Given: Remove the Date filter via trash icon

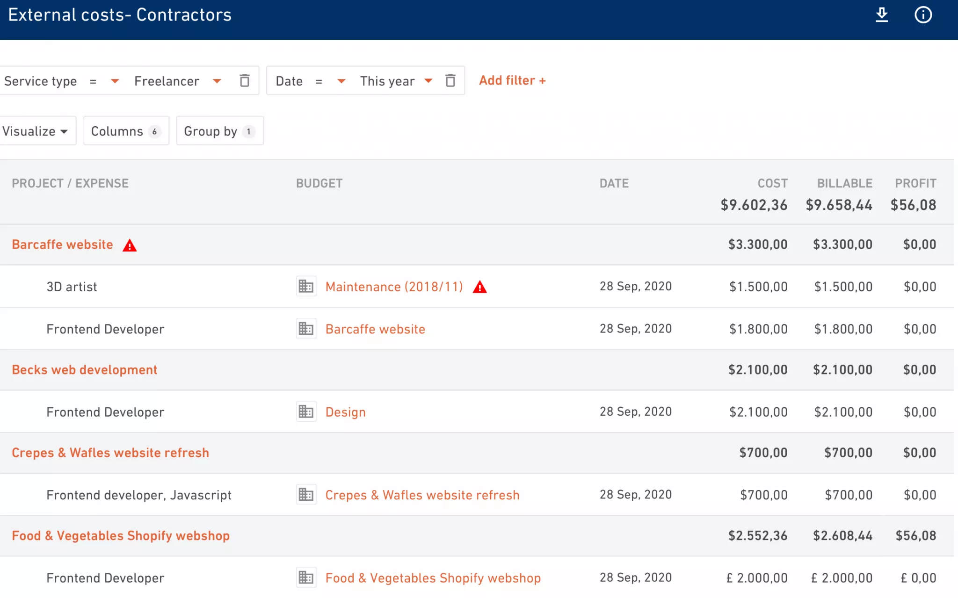Looking at the screenshot, I should 450,80.
